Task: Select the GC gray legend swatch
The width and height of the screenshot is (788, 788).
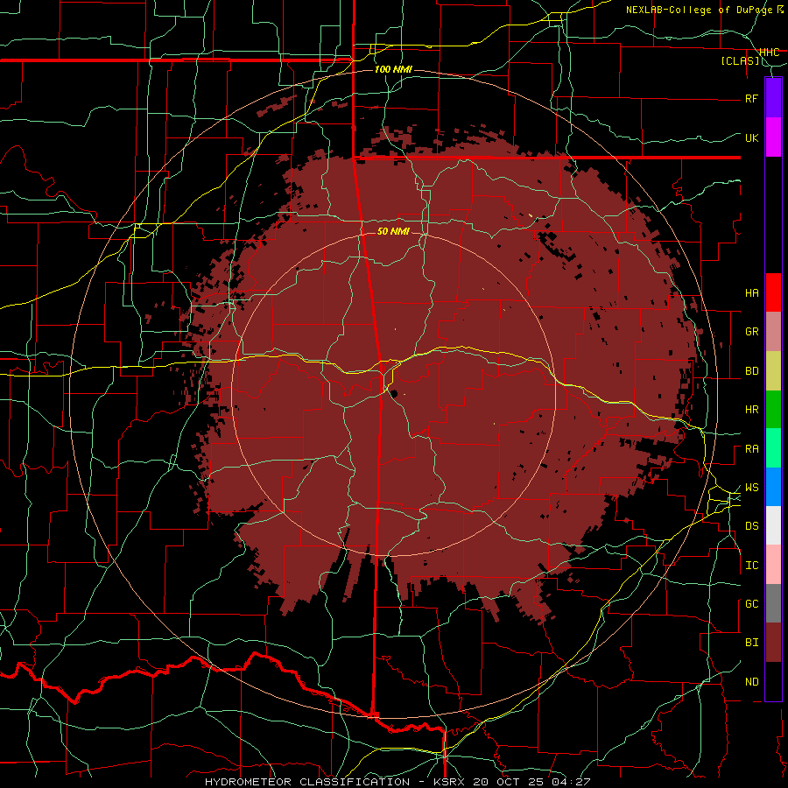Action: (x=773, y=603)
